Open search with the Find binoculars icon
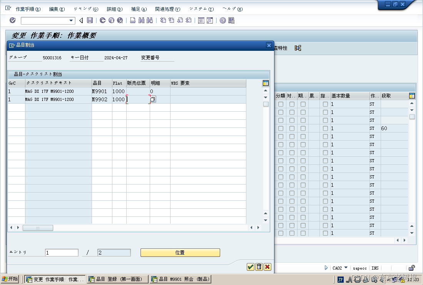Image resolution: width=423 pixels, height=285 pixels. tap(141, 20)
